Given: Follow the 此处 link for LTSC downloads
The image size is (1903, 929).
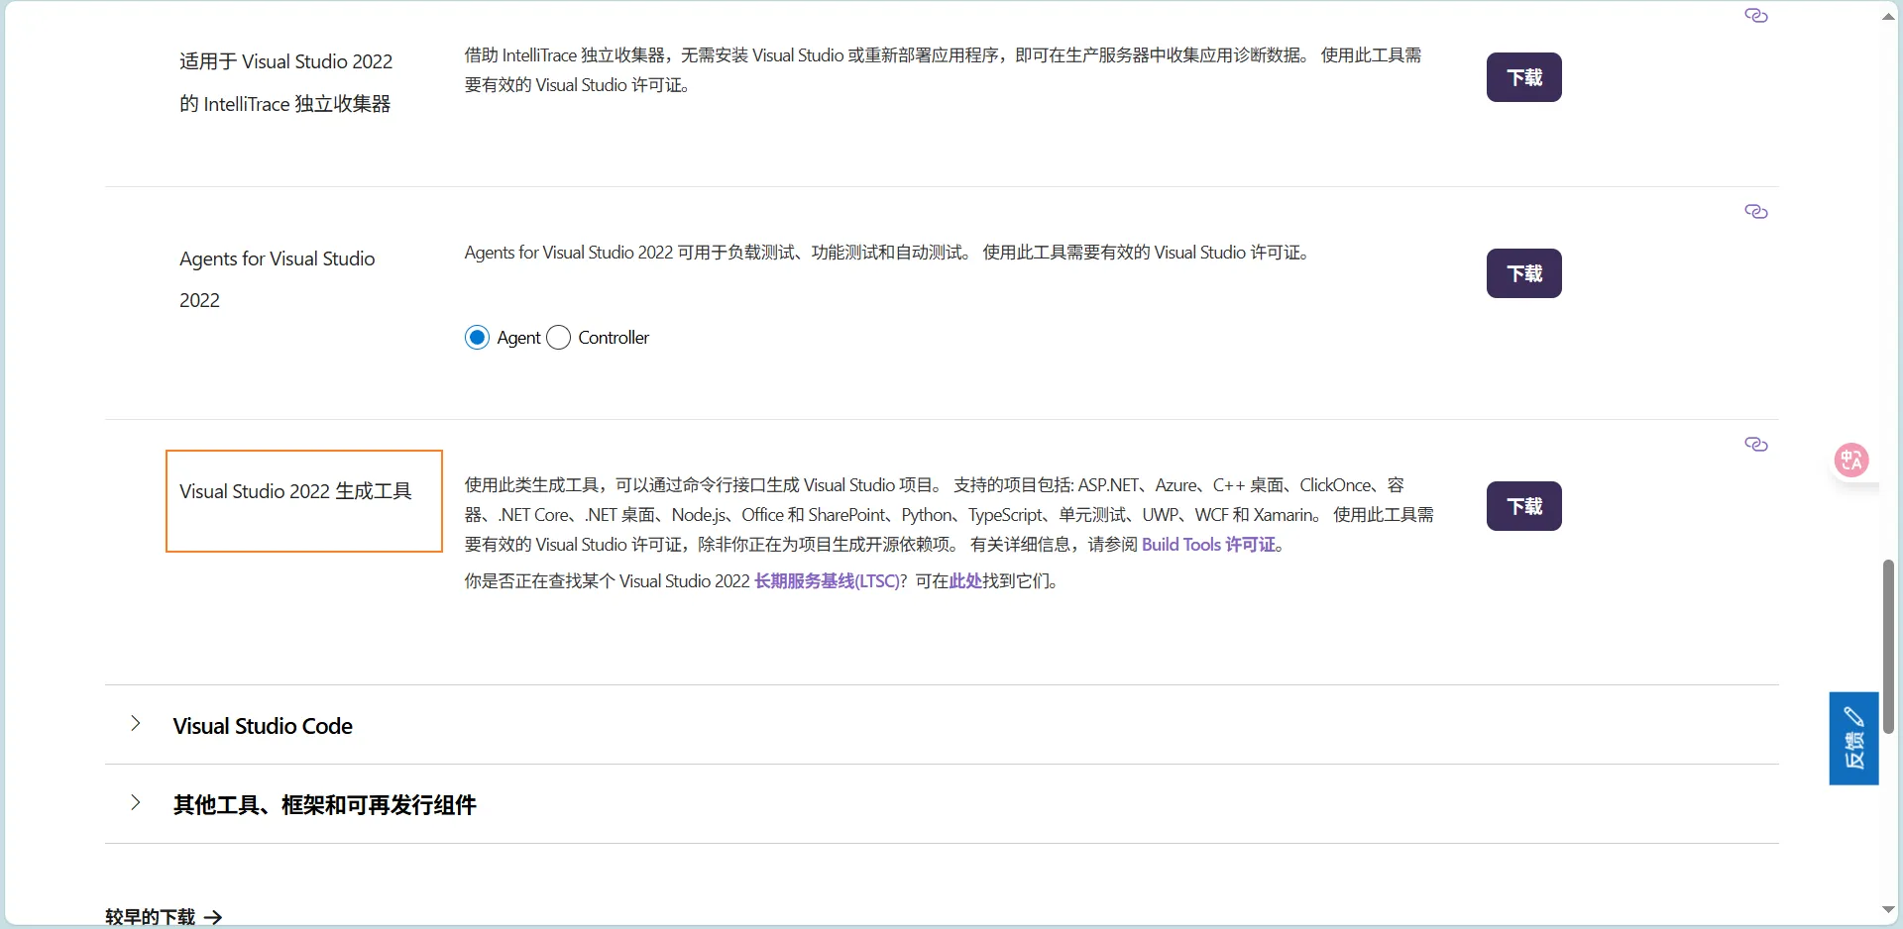Looking at the screenshot, I should click(x=964, y=581).
